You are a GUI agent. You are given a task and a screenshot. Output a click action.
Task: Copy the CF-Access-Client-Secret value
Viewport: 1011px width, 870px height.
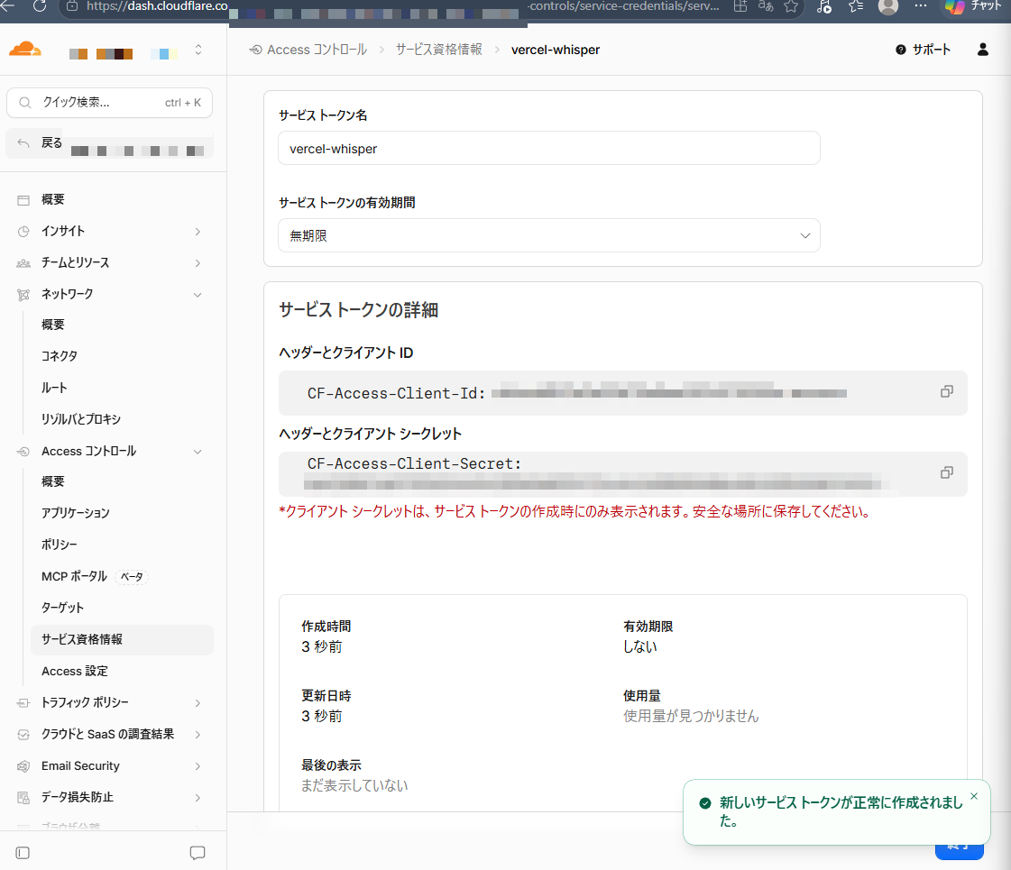tap(947, 473)
